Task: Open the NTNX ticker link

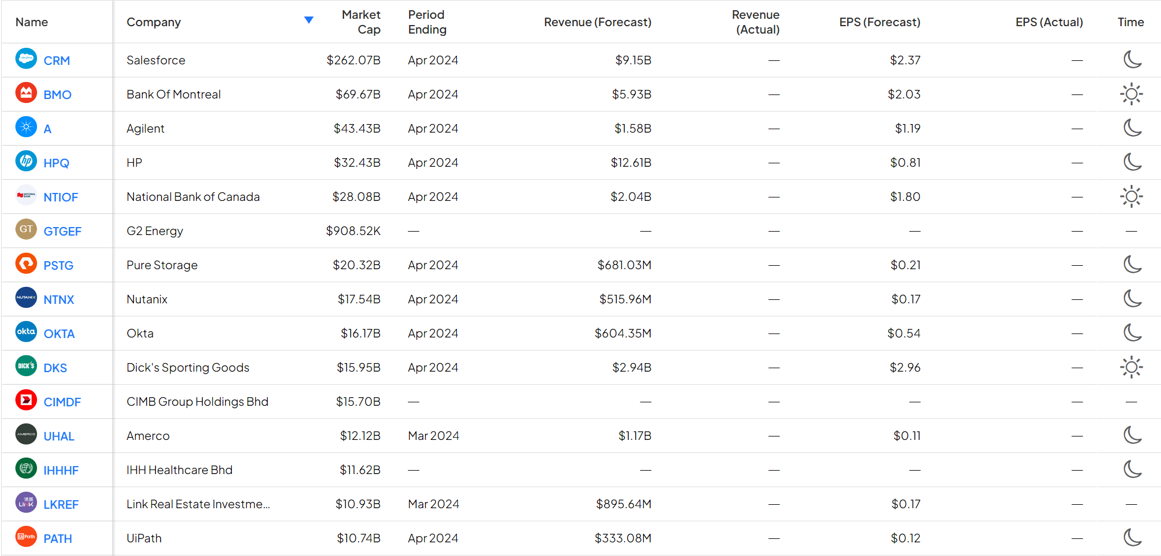Action: (59, 299)
